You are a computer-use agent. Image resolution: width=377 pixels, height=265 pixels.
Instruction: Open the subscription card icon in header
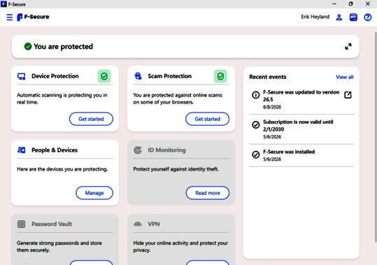[353, 17]
